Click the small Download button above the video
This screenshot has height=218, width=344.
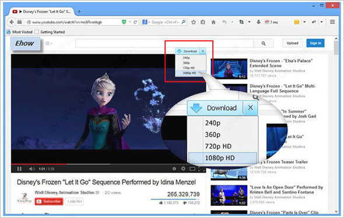point(187,51)
